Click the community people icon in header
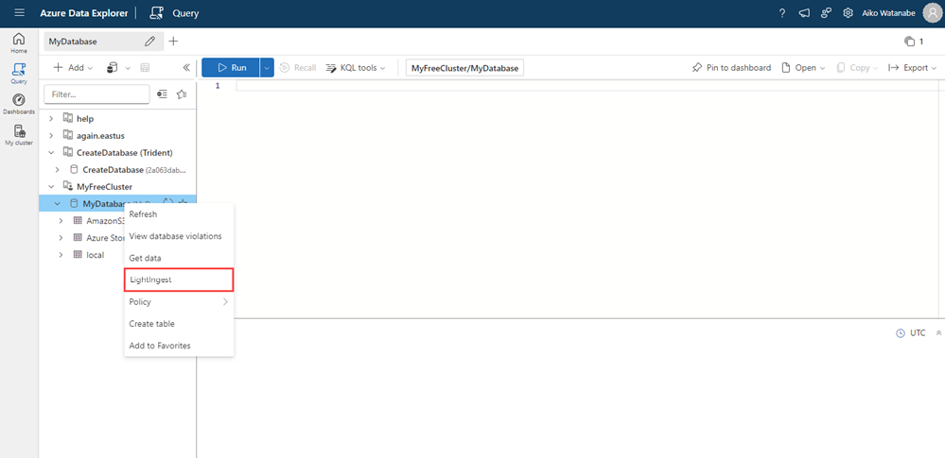 [826, 13]
